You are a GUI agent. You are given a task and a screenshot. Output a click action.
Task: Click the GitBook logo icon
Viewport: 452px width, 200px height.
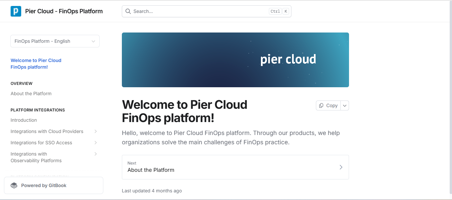point(14,185)
